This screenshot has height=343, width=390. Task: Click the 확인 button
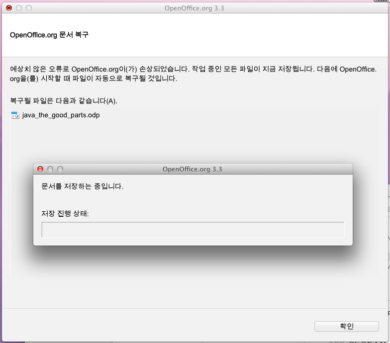(346, 326)
